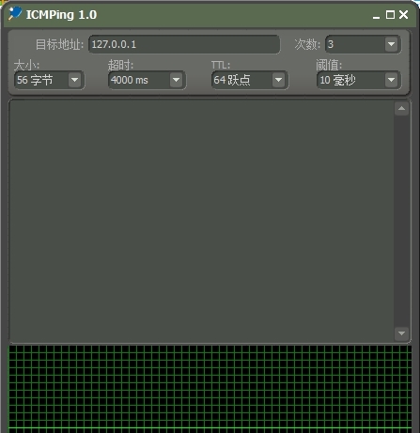
Task: Maximize the ICMPing window
Action: pos(390,15)
